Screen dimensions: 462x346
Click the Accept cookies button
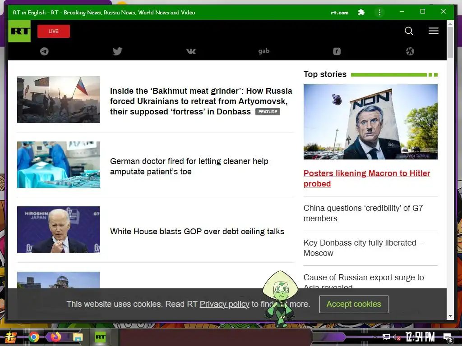click(354, 304)
